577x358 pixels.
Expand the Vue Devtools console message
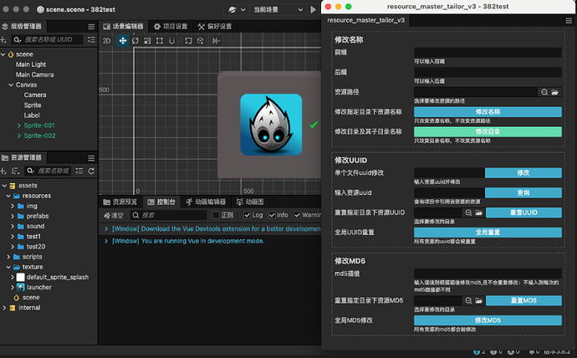click(106, 229)
